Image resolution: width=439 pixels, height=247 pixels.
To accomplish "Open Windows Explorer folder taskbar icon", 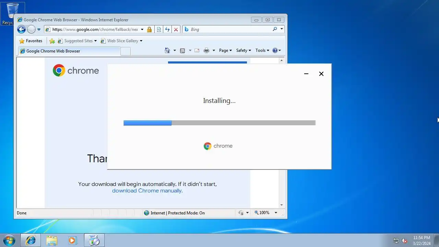I will click(52, 240).
